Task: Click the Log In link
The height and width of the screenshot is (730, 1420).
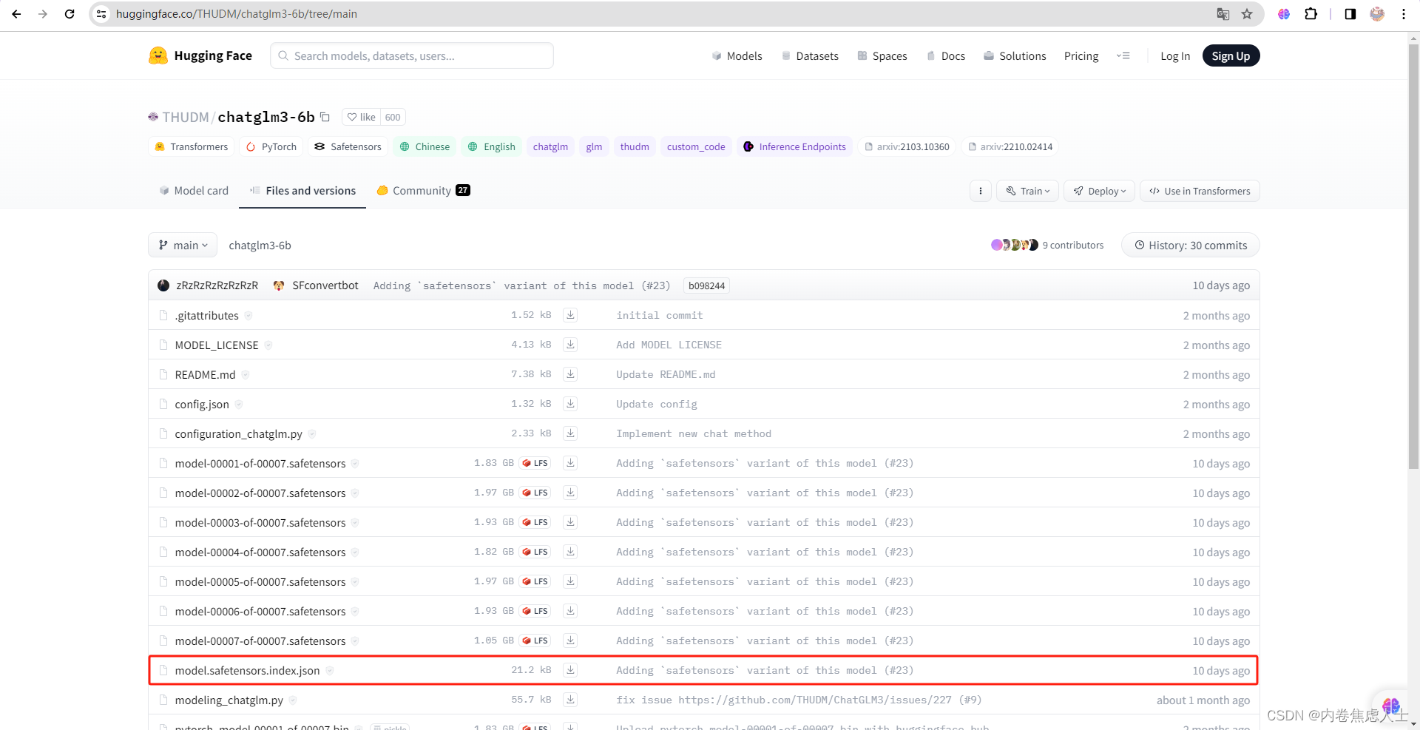Action: [x=1175, y=56]
